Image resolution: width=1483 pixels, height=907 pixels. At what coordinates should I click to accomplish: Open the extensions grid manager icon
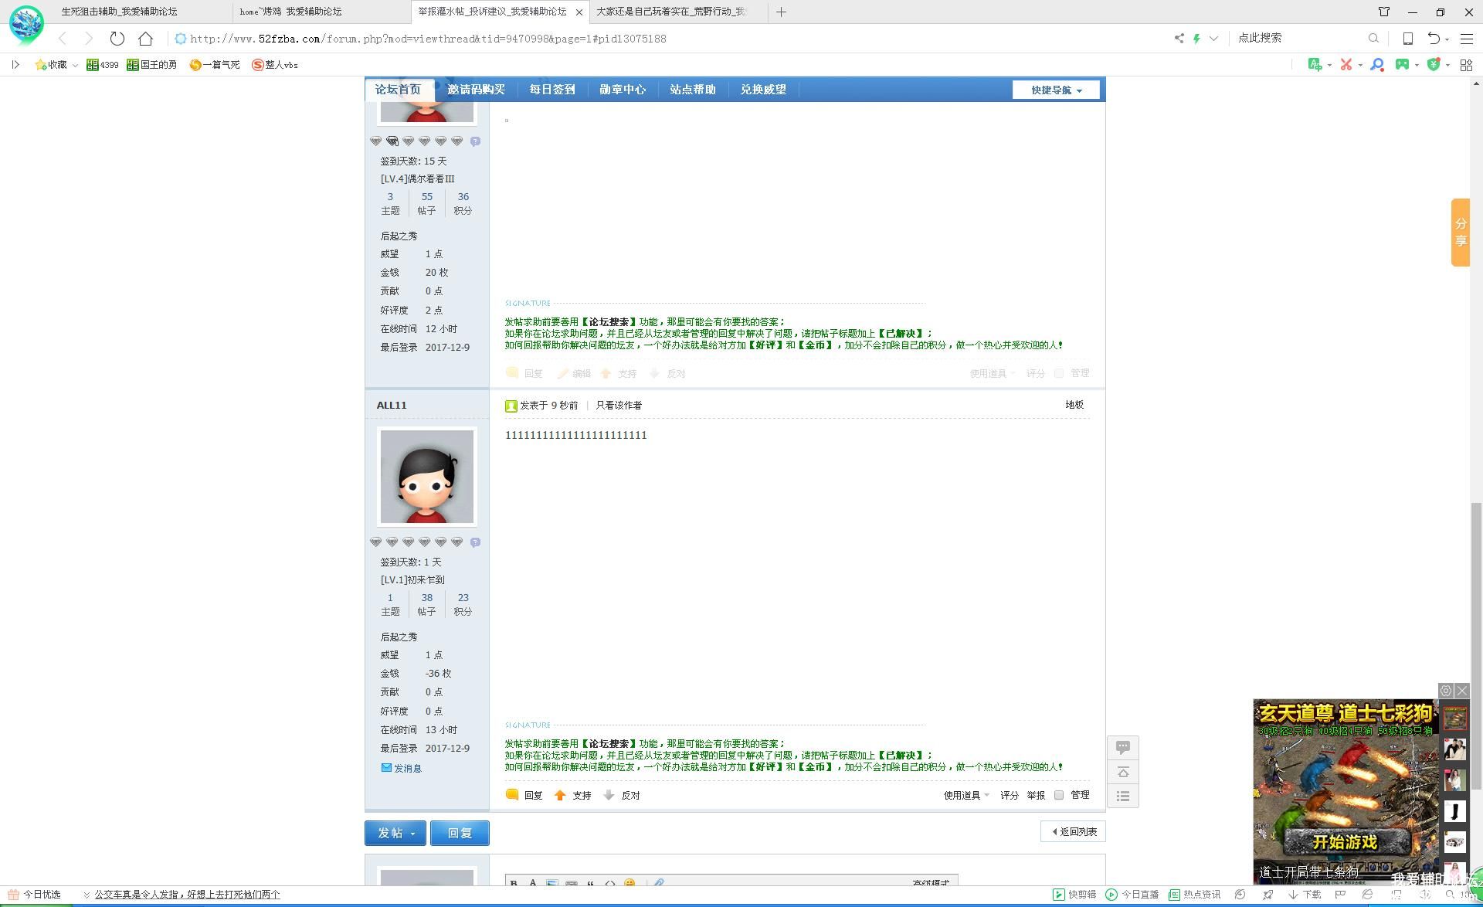click(1466, 65)
